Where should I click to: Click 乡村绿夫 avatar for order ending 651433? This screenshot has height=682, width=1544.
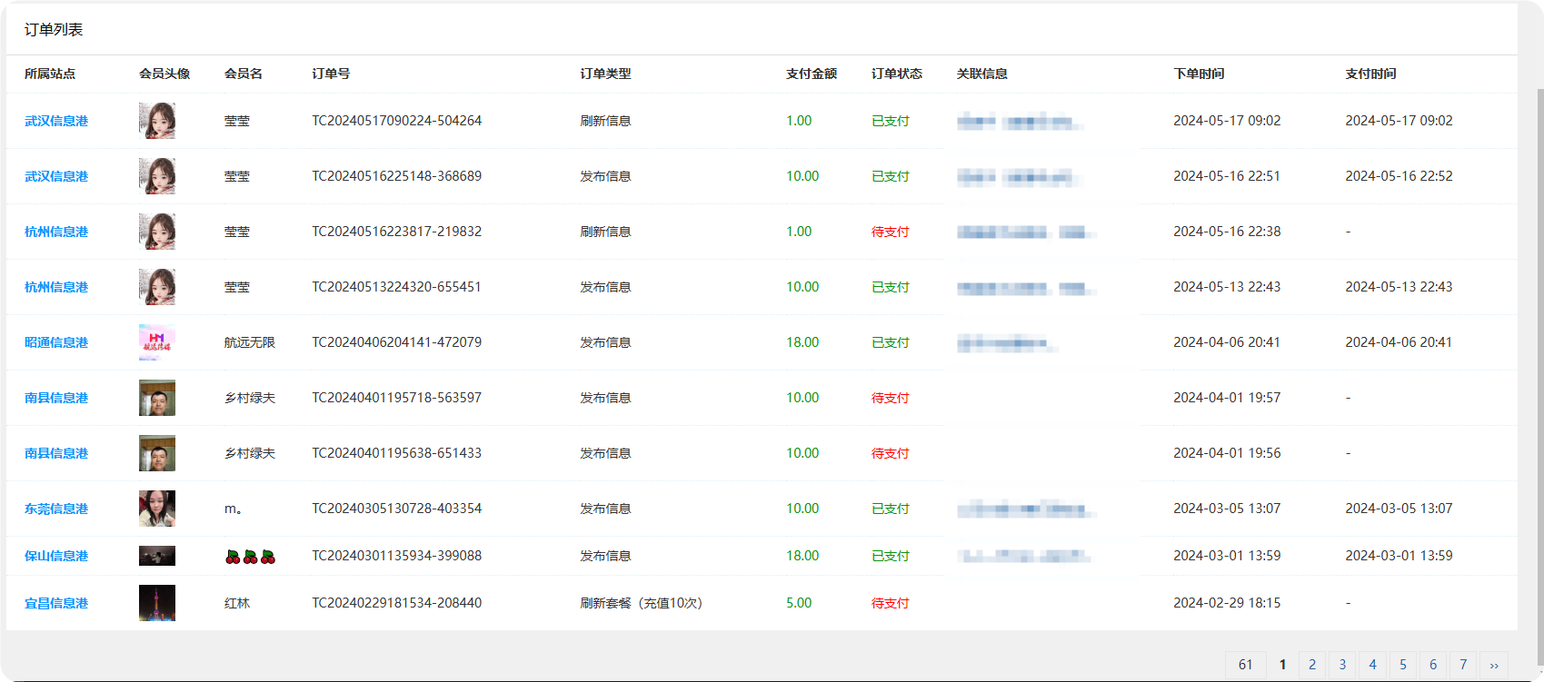tap(157, 453)
